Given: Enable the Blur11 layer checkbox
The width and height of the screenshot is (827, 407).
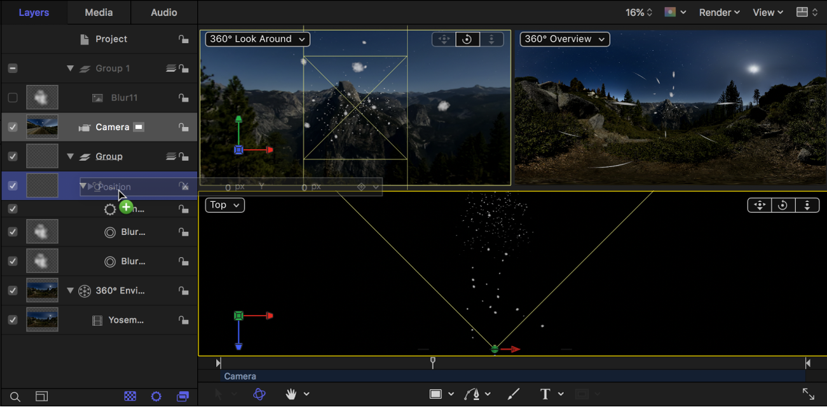Looking at the screenshot, I should (11, 97).
